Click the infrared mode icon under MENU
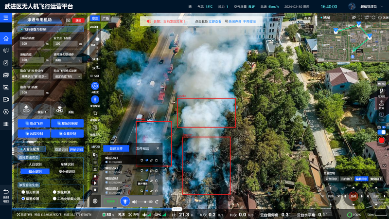 coord(381,103)
